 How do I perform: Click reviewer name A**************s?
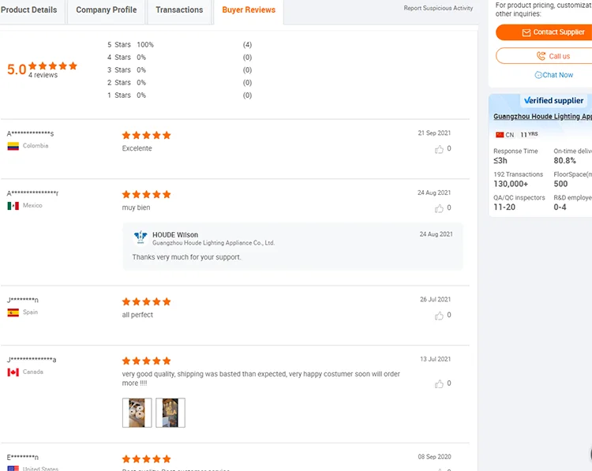coord(30,133)
